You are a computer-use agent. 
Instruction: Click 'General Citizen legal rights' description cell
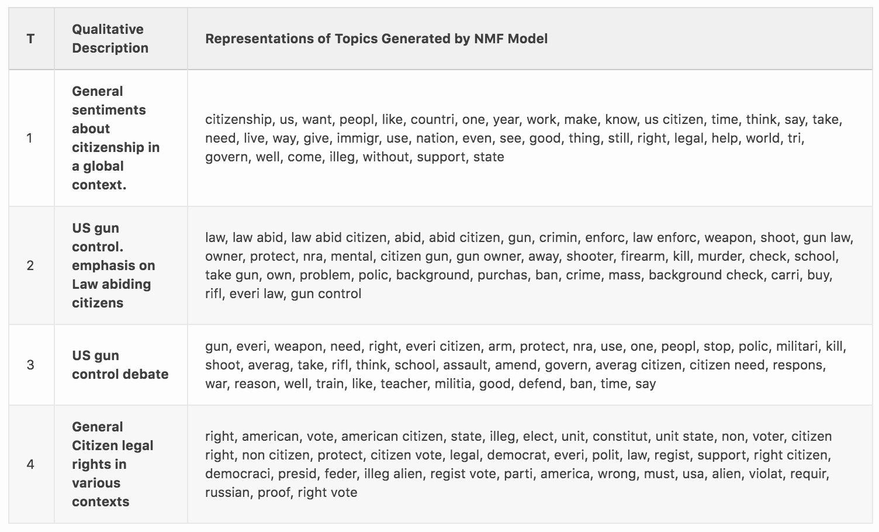(x=121, y=464)
